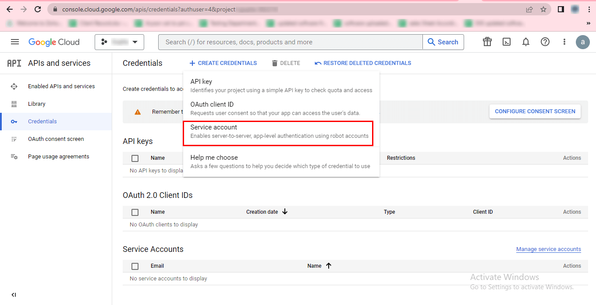Open Manage service accounts link
Viewport: 596px width, 305px height.
click(x=548, y=249)
